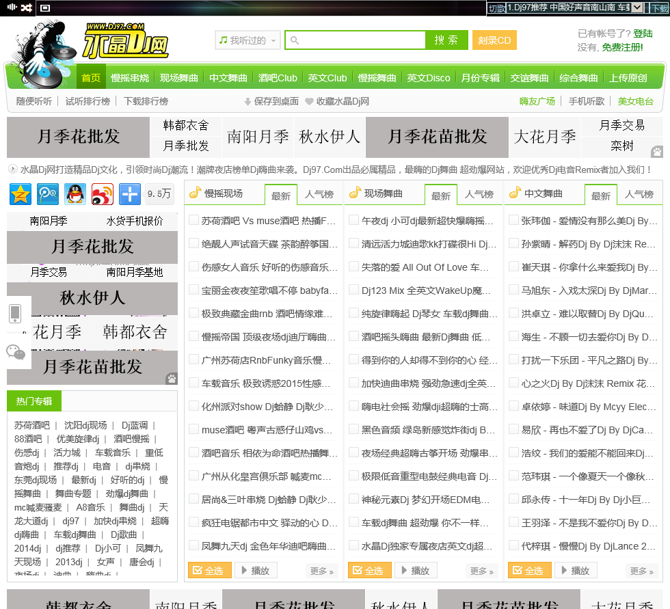This screenshot has width=670, height=609.
Task: Check the box for 伤感女人音乐 song
Action: (194, 267)
